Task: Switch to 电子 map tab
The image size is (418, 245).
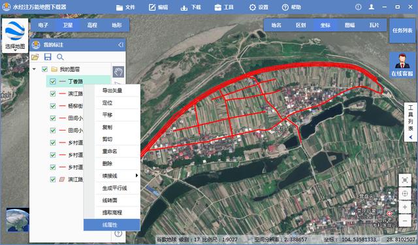Action: click(43, 25)
